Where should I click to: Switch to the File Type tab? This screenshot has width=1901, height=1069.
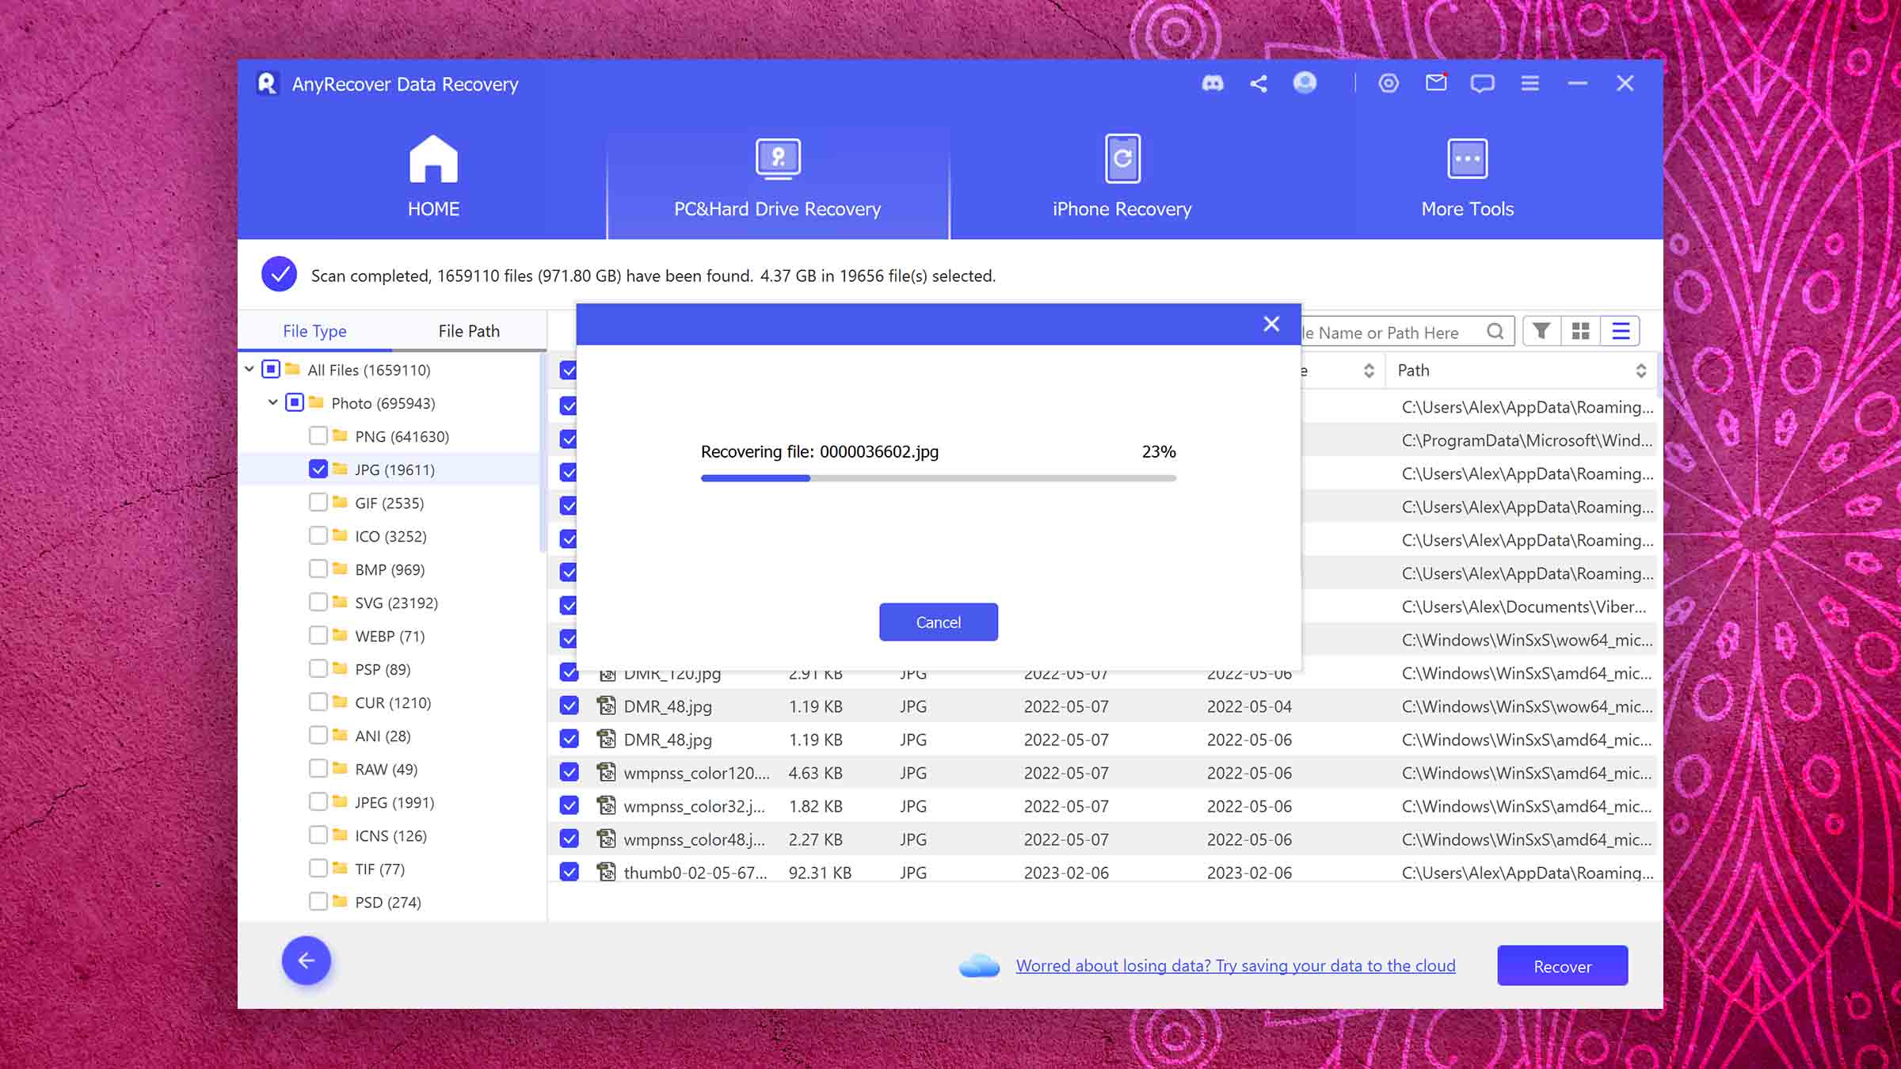click(314, 331)
